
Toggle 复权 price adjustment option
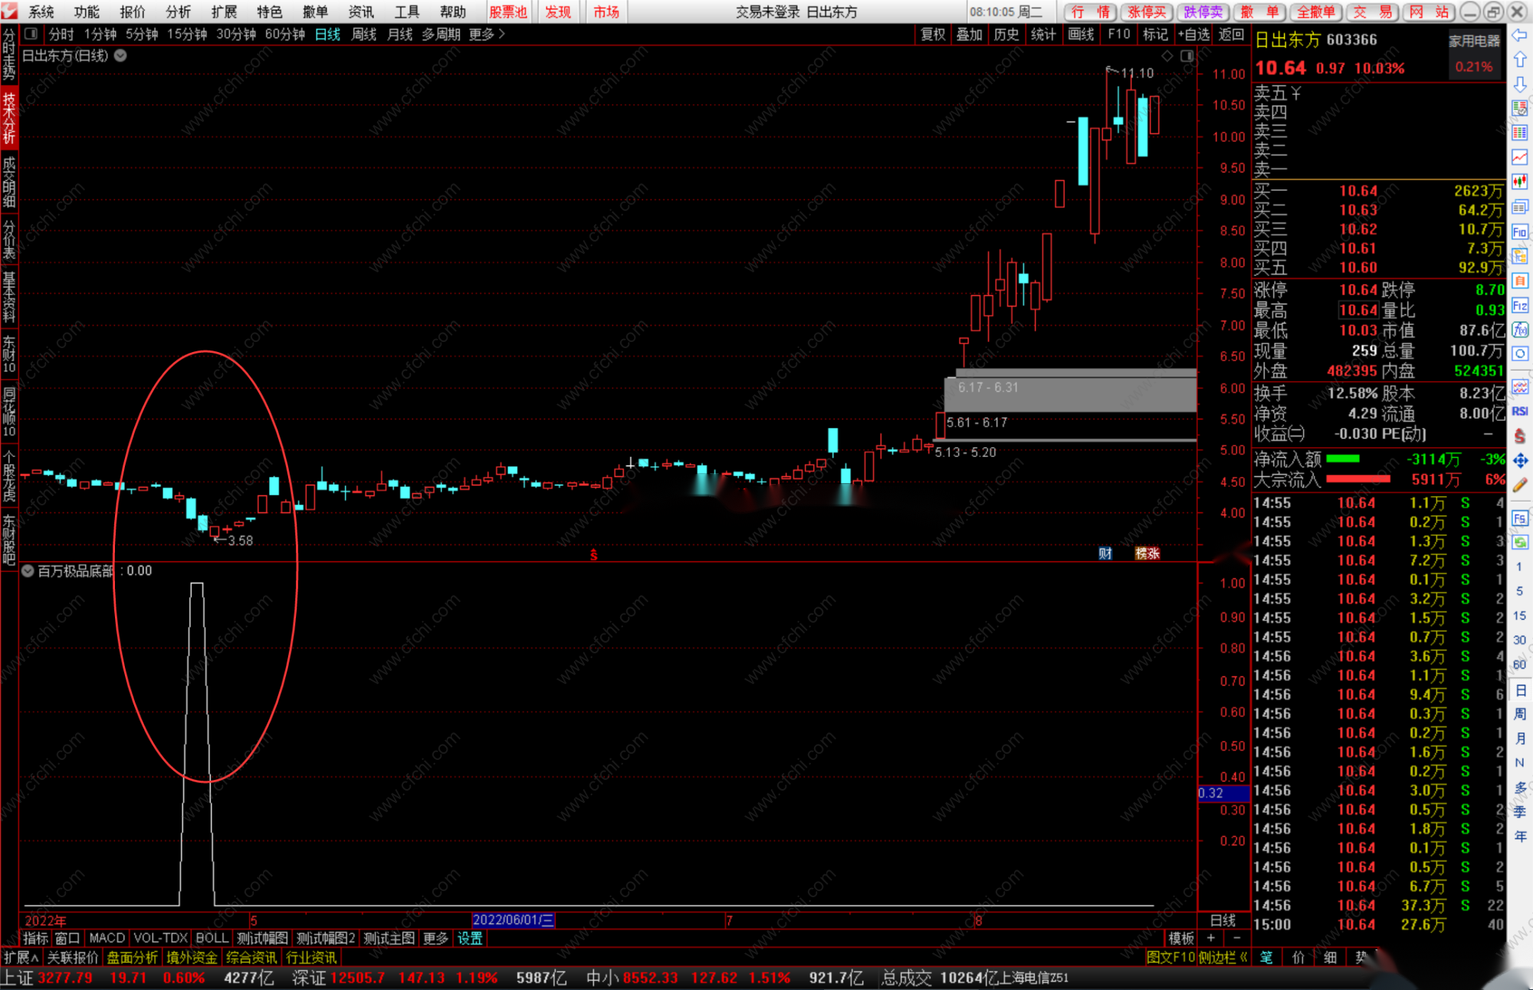click(932, 35)
